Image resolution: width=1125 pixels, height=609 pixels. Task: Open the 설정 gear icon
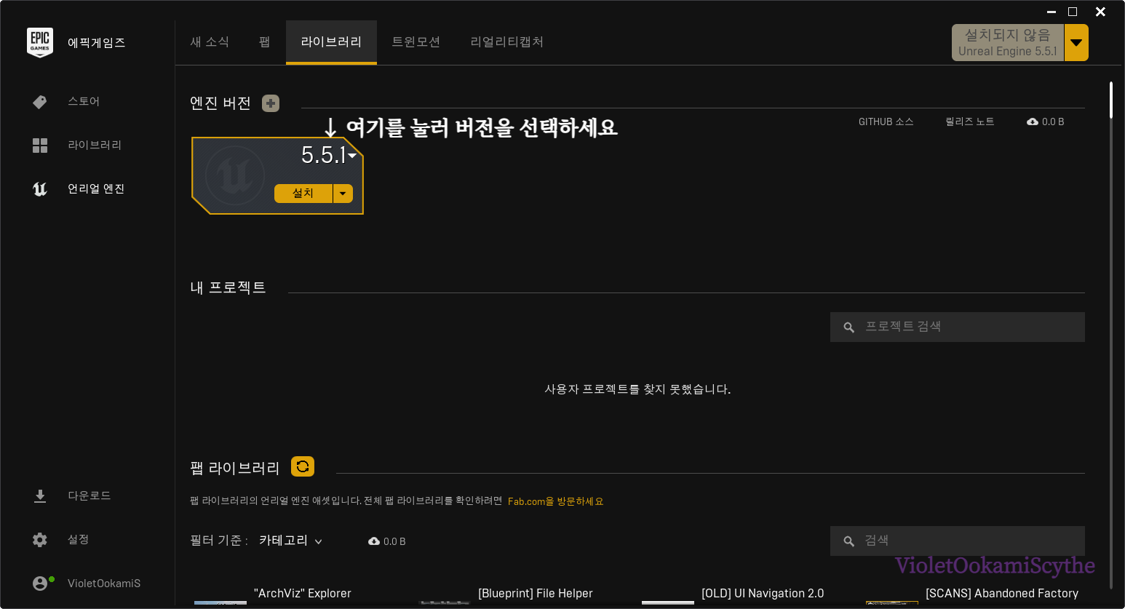coord(40,540)
